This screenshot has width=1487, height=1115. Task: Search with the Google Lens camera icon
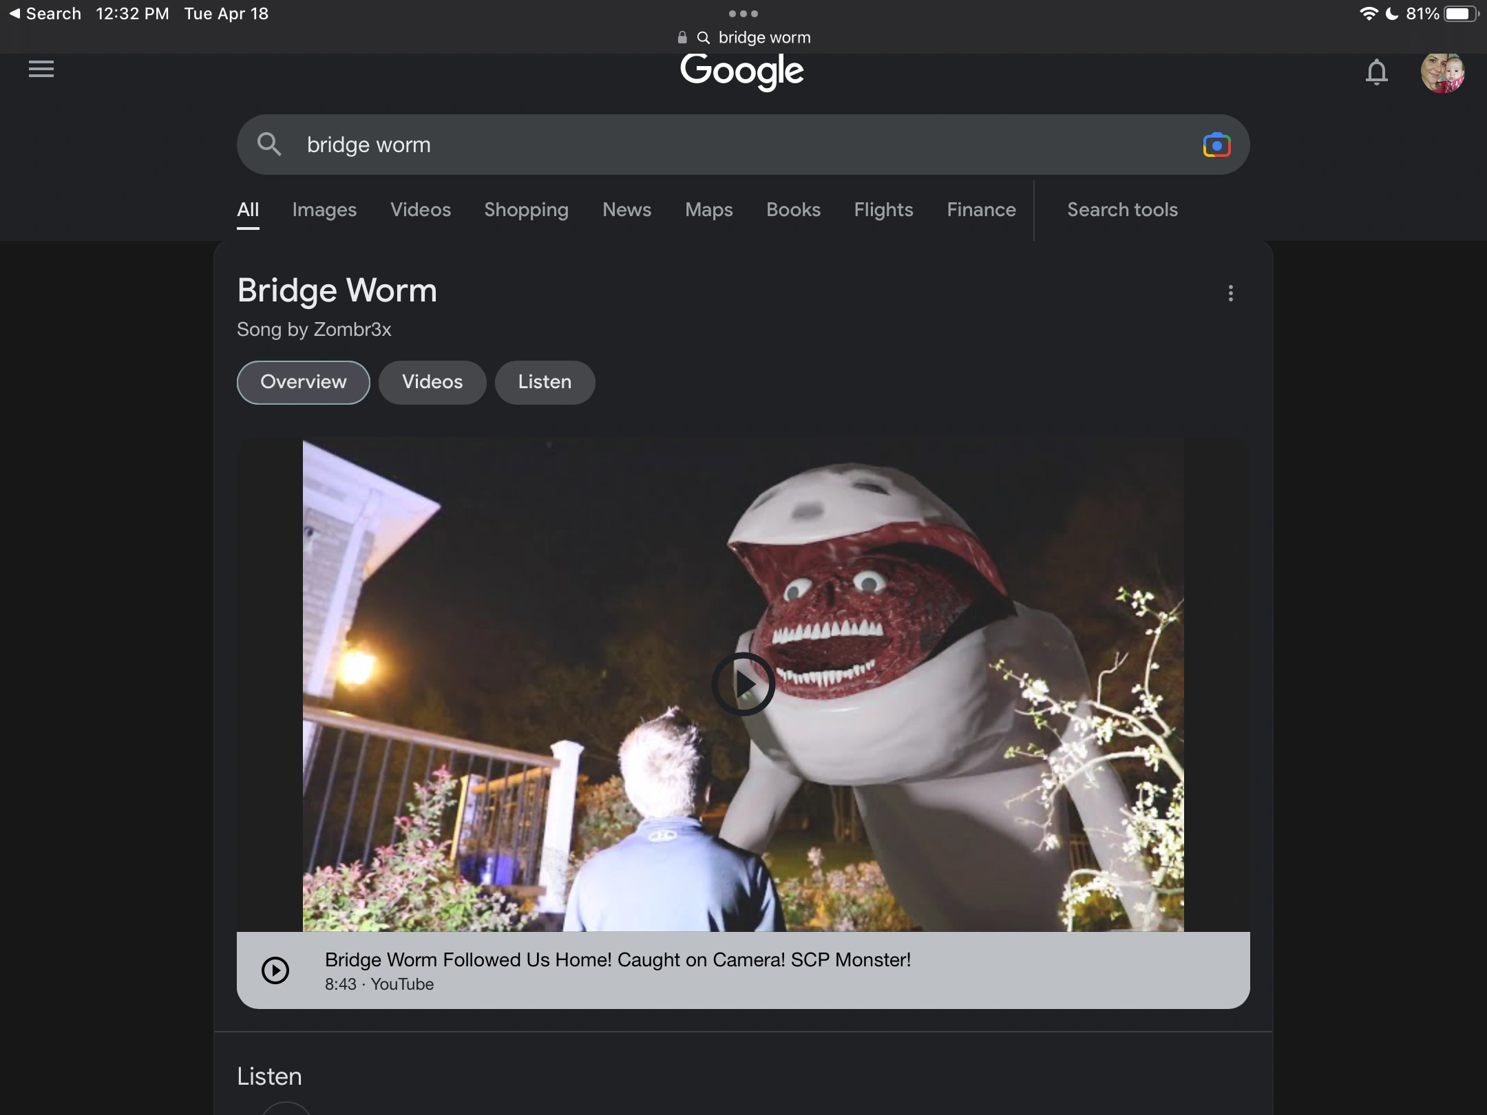click(1216, 145)
